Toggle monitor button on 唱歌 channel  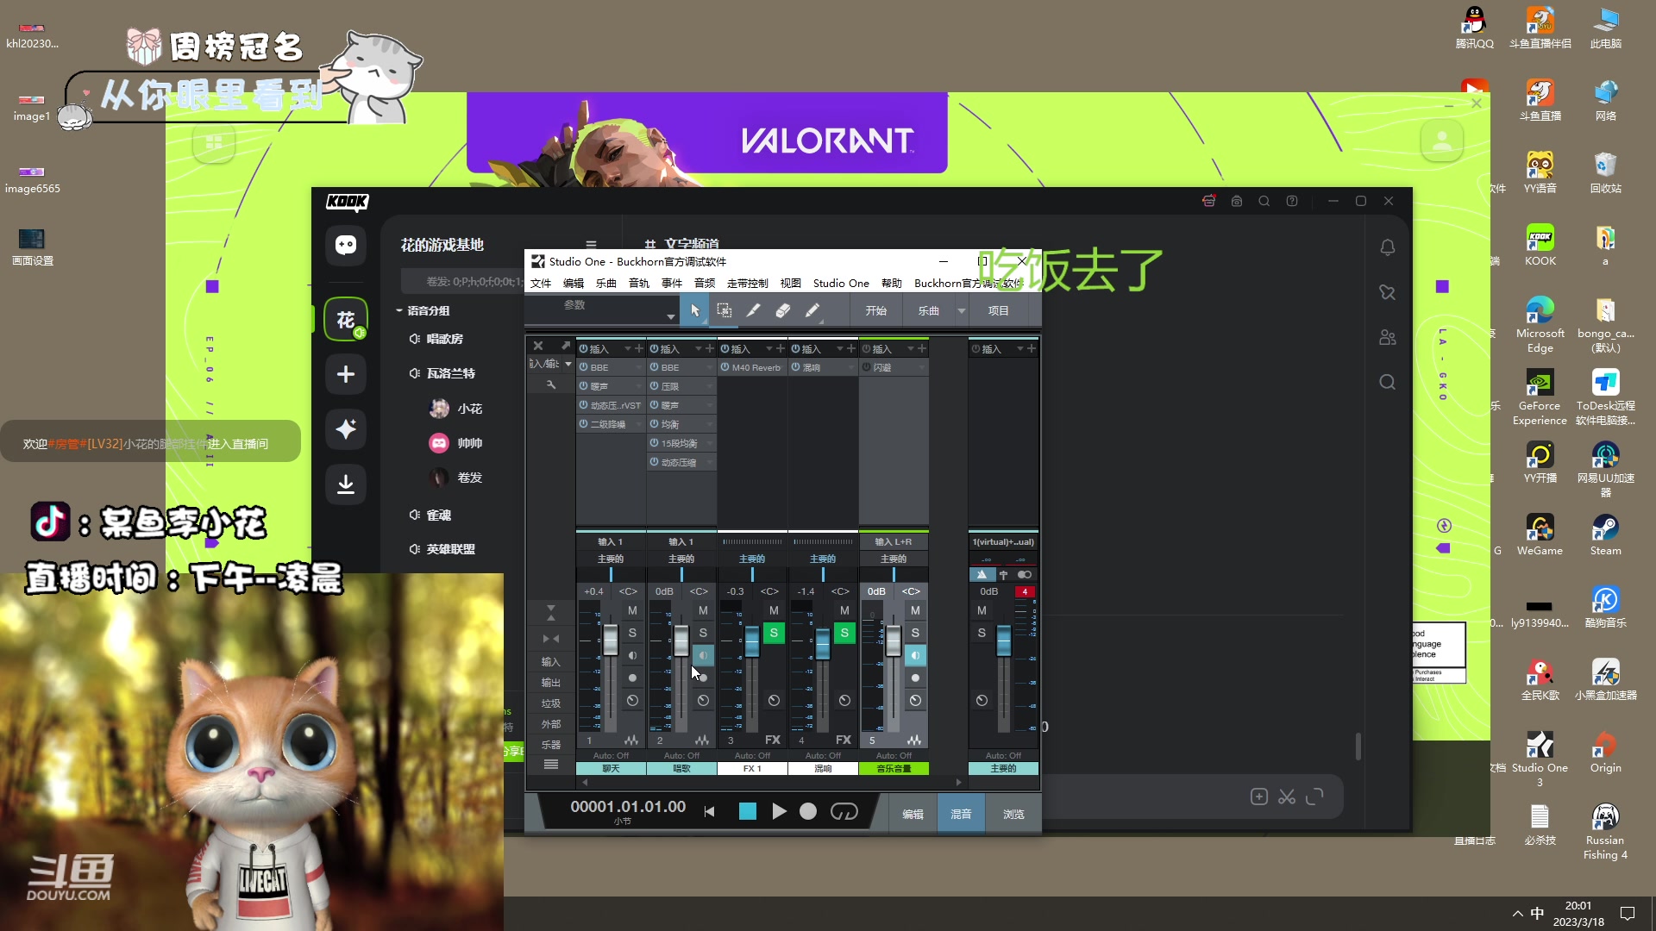coord(703,656)
